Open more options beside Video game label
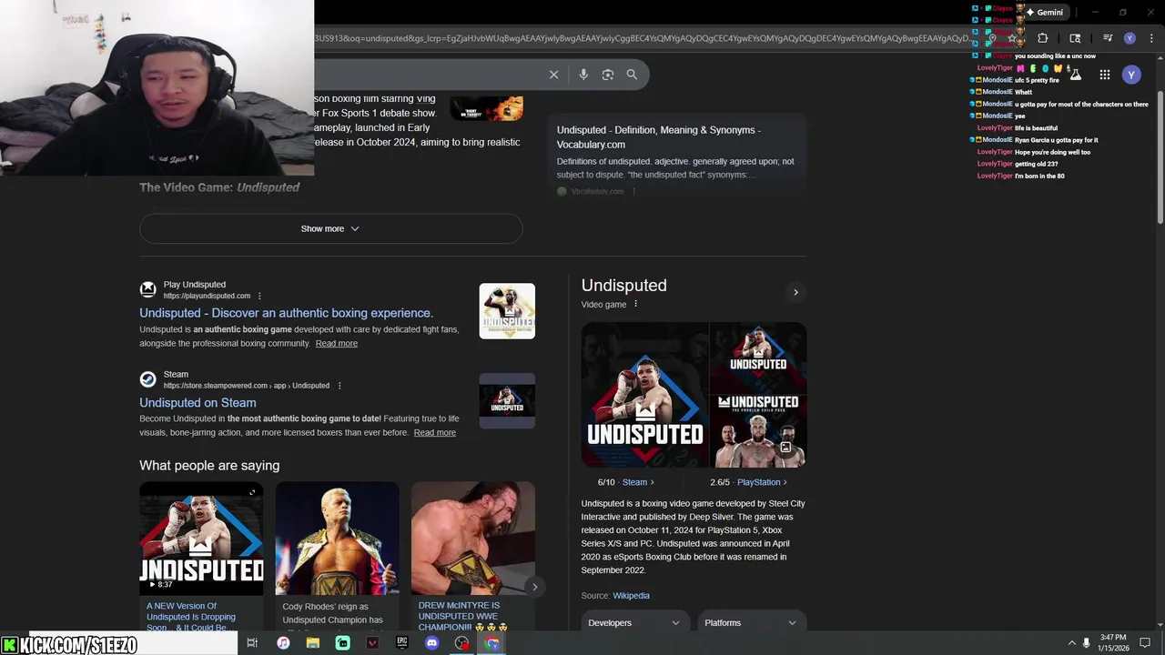 [635, 304]
